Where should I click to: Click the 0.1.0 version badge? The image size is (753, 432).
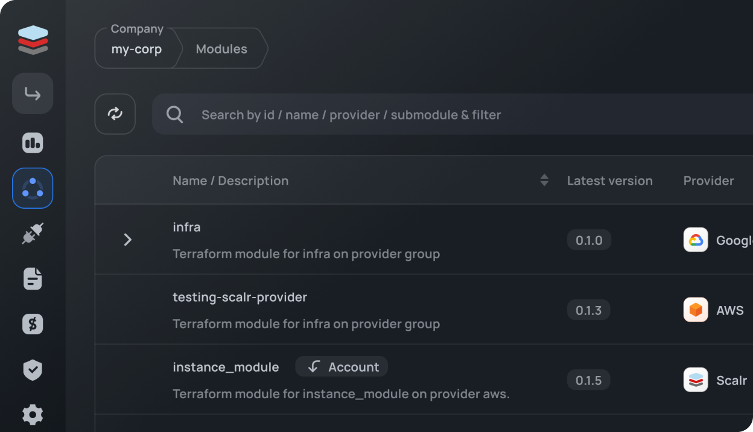pyautogui.click(x=589, y=240)
